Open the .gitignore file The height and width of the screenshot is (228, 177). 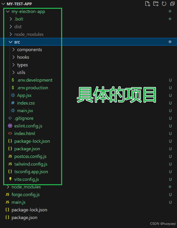tap(24, 118)
